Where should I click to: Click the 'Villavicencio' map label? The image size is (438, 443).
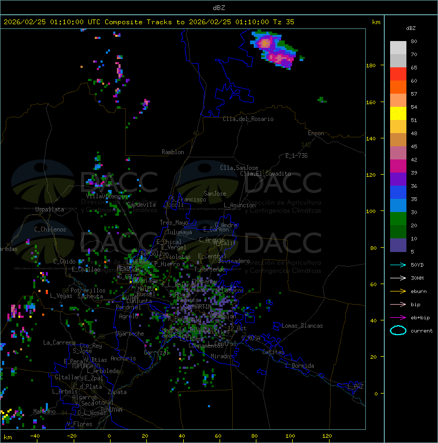pos(106,196)
